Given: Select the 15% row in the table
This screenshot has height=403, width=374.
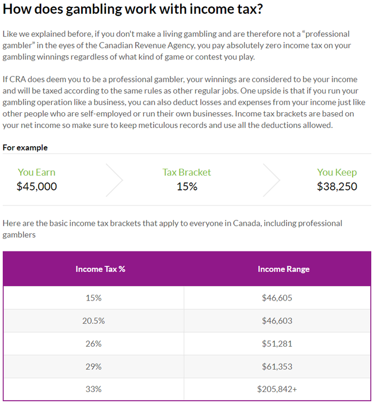Looking at the screenshot, I should [93, 298].
